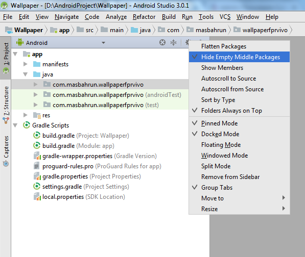Click the androidTest package folder icon
The width and height of the screenshot is (305, 257).
(x=47, y=94)
